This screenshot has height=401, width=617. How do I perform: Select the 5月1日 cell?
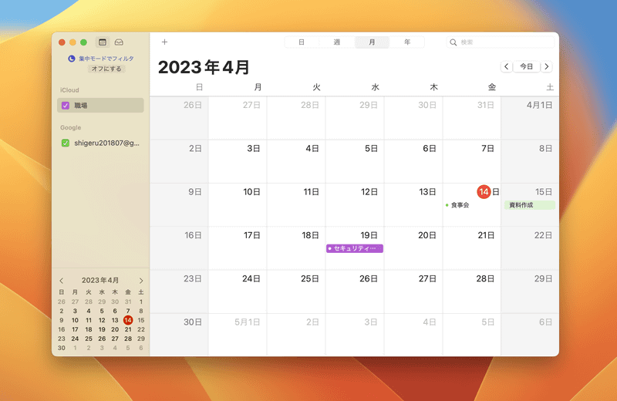pyautogui.click(x=238, y=335)
